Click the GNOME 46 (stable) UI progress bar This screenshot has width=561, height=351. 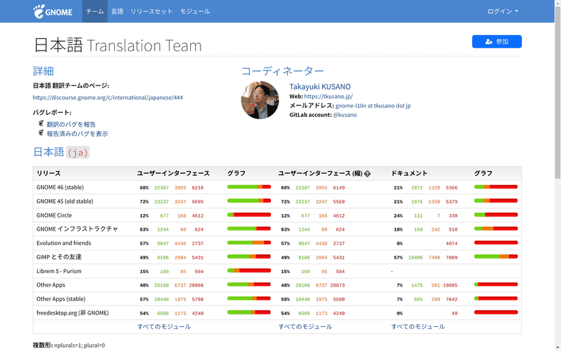pyautogui.click(x=249, y=187)
